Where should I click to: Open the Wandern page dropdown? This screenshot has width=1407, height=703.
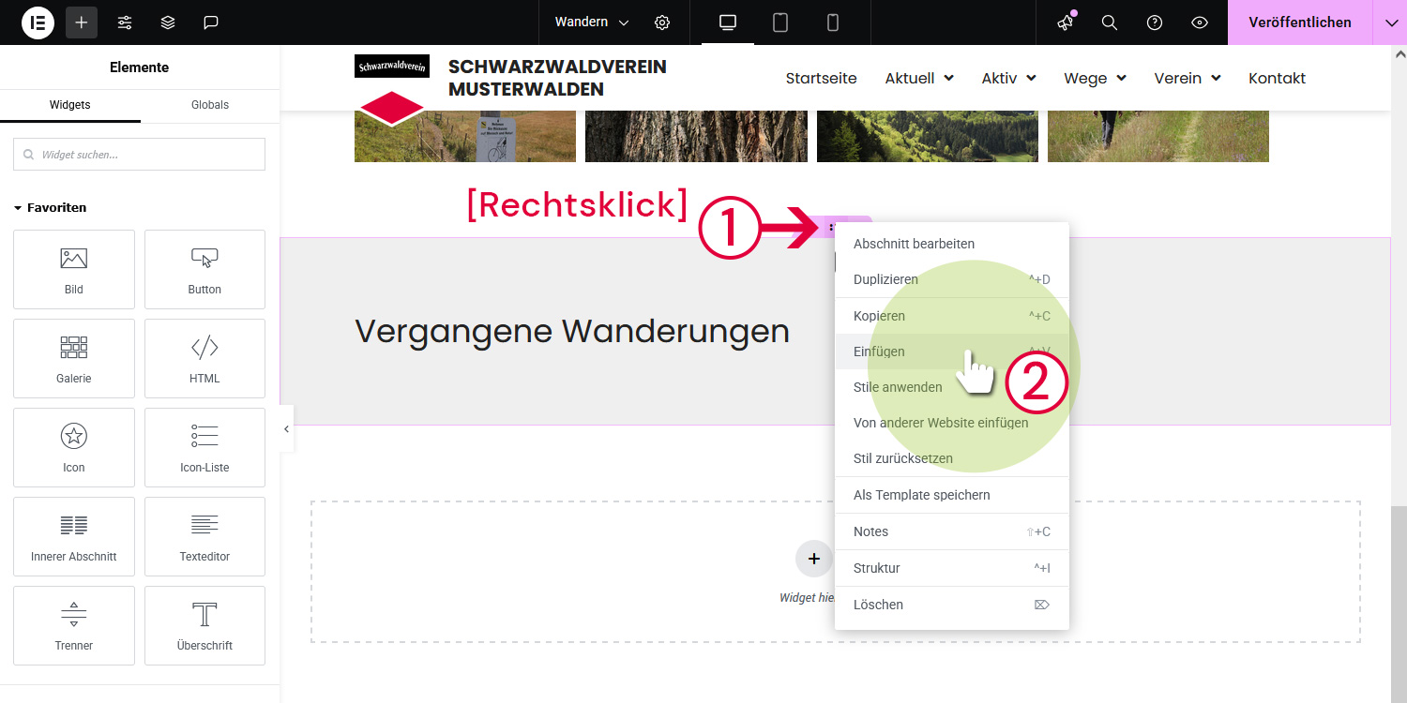point(592,22)
